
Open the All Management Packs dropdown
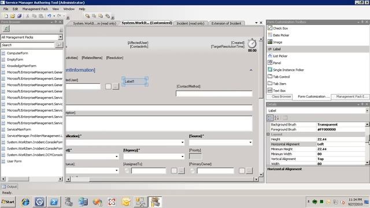[60, 37]
